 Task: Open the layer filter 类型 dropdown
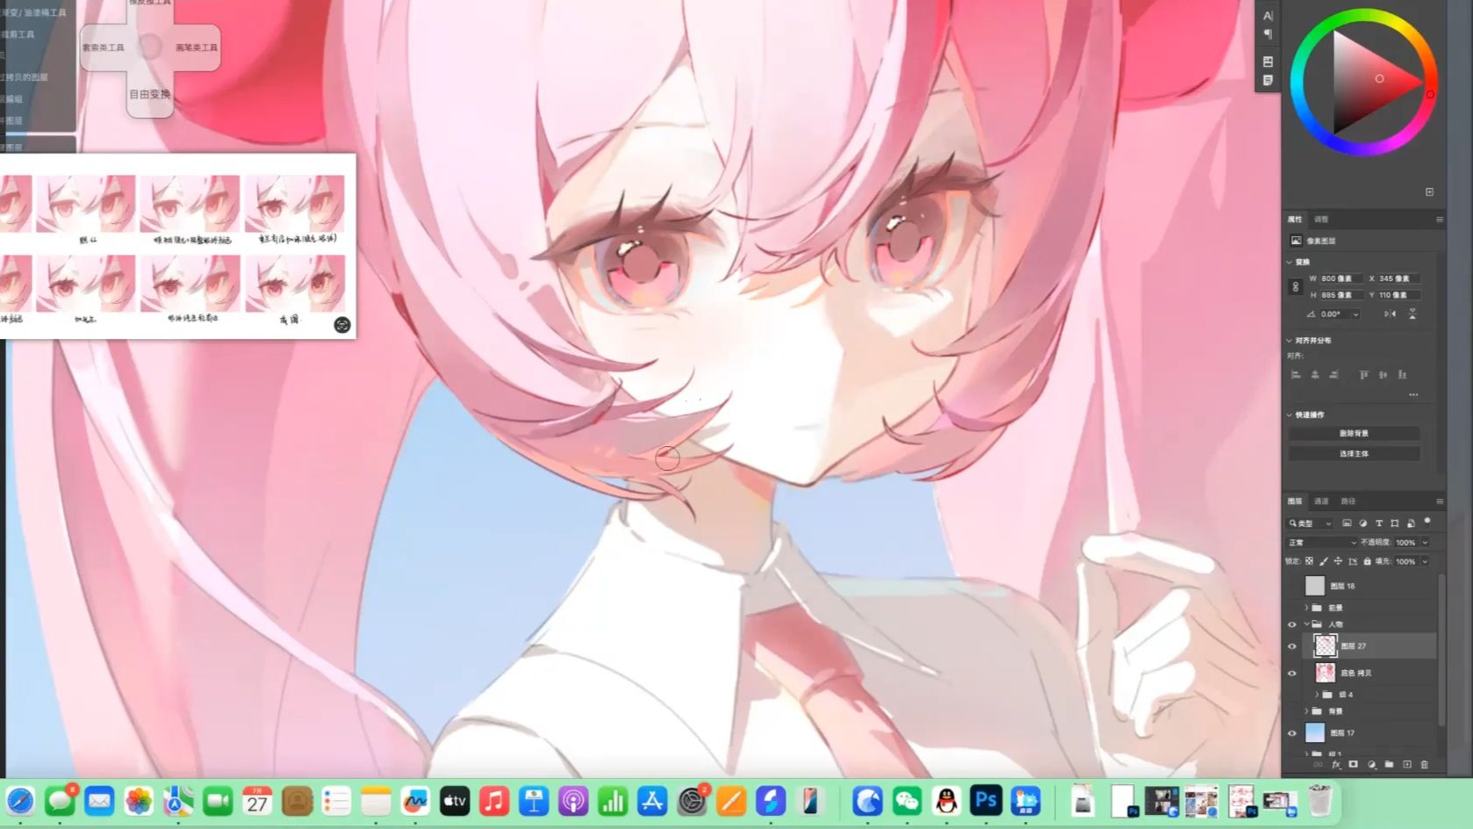tap(1311, 523)
